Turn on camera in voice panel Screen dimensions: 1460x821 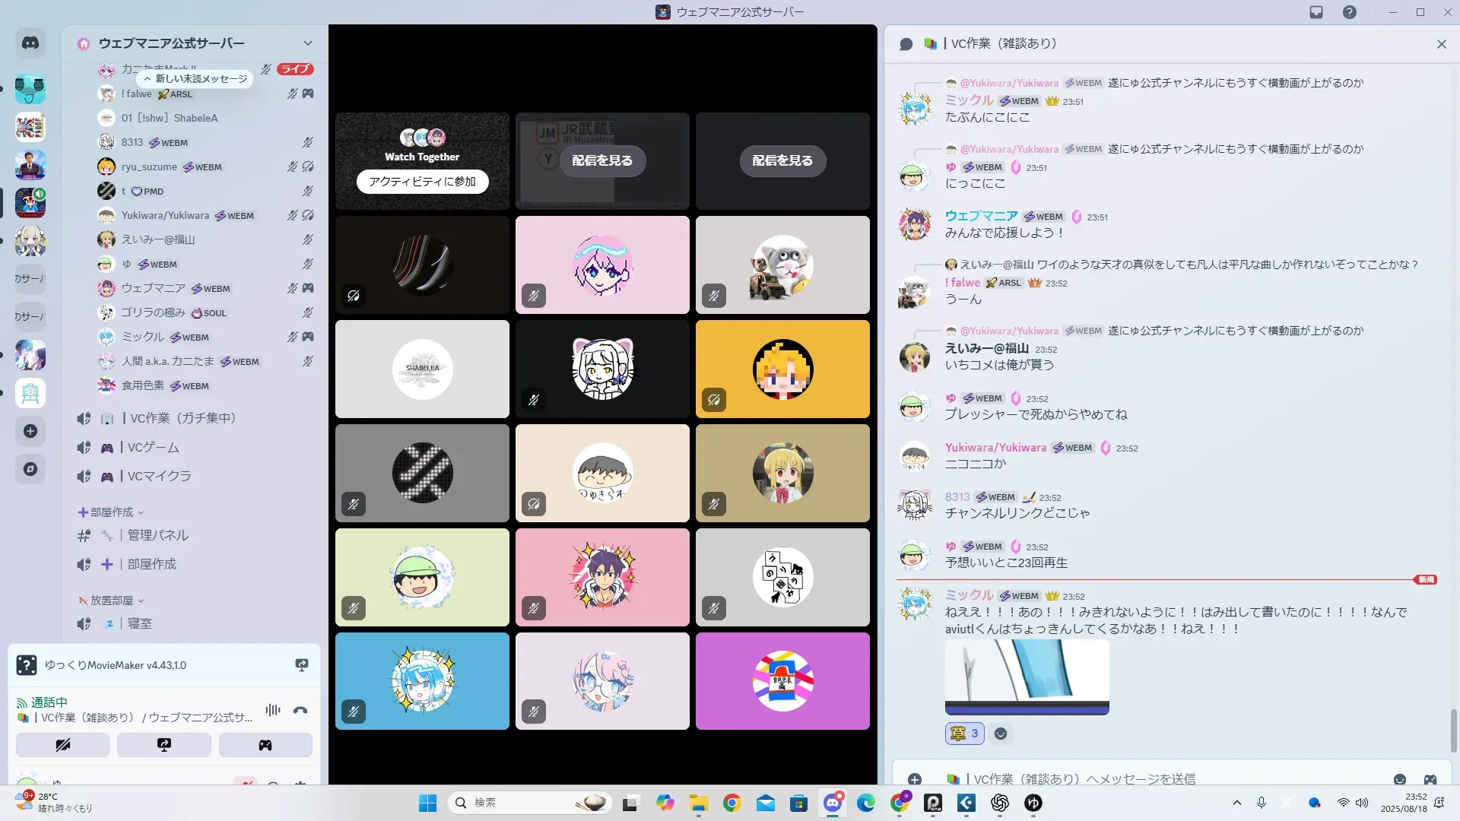[62, 745]
